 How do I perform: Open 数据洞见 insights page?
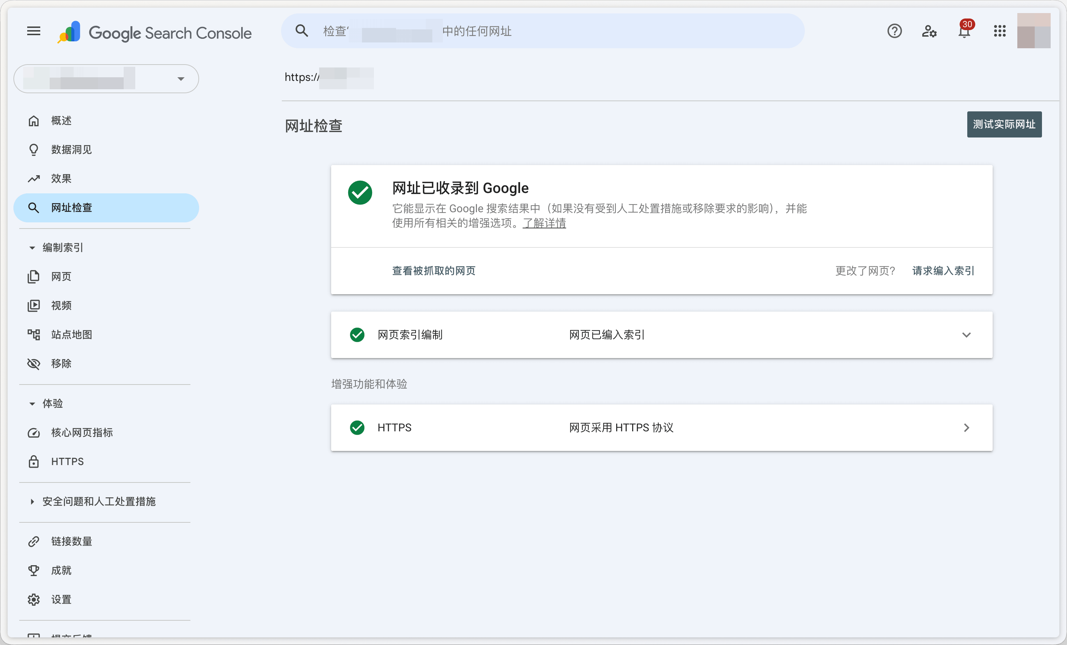pyautogui.click(x=106, y=149)
